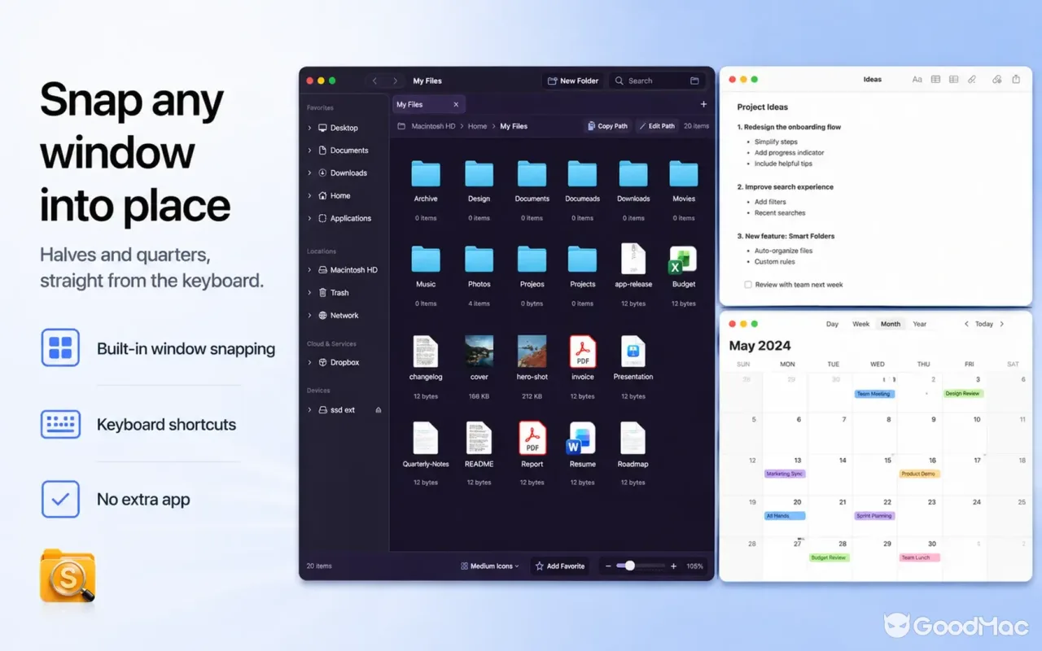
Task: Click the icon size slider in the file manager
Action: (x=640, y=566)
